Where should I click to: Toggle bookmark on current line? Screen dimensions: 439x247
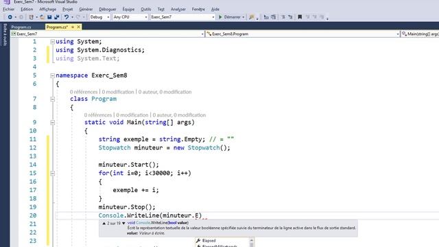coord(300,17)
